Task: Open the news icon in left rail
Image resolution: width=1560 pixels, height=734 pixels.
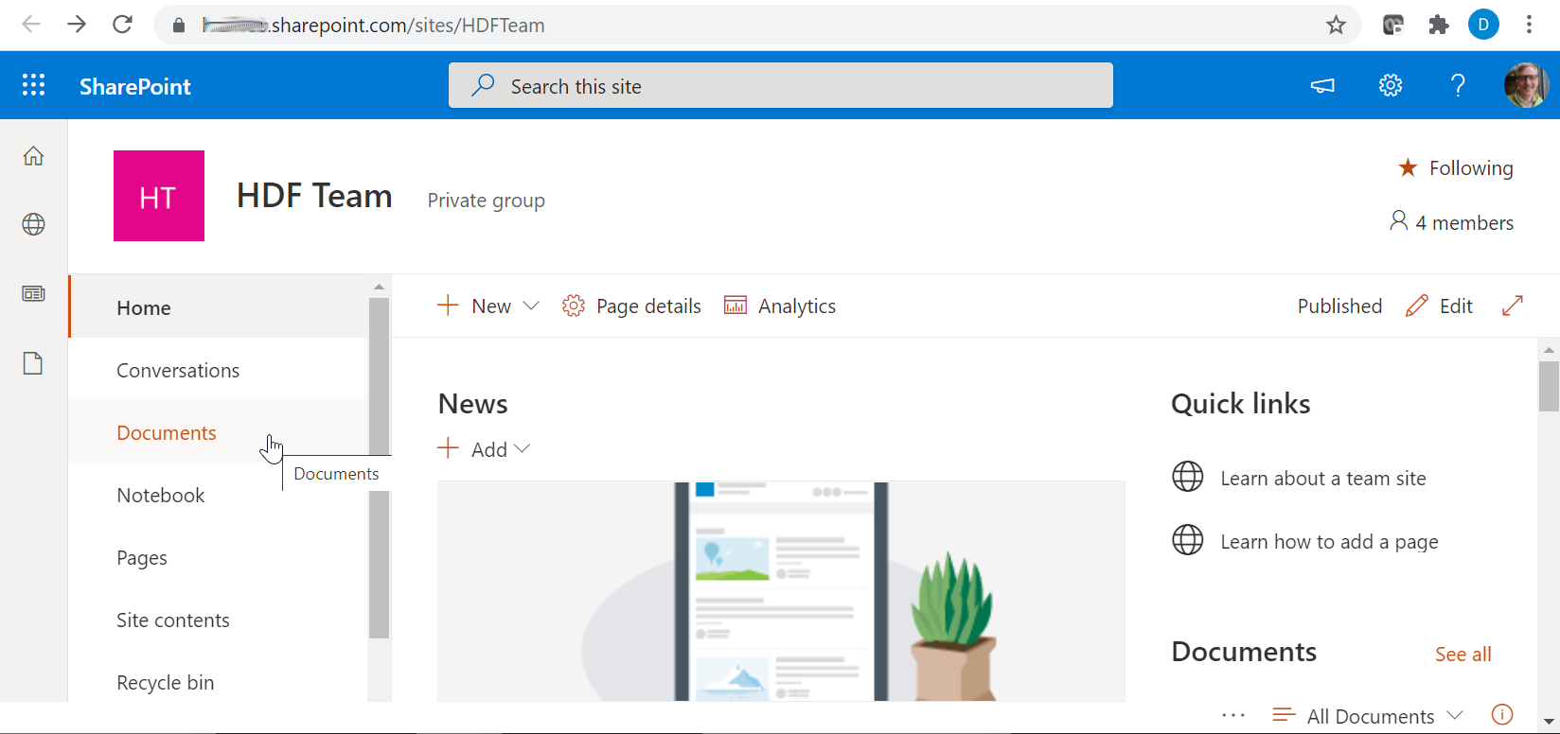Action: (x=33, y=294)
